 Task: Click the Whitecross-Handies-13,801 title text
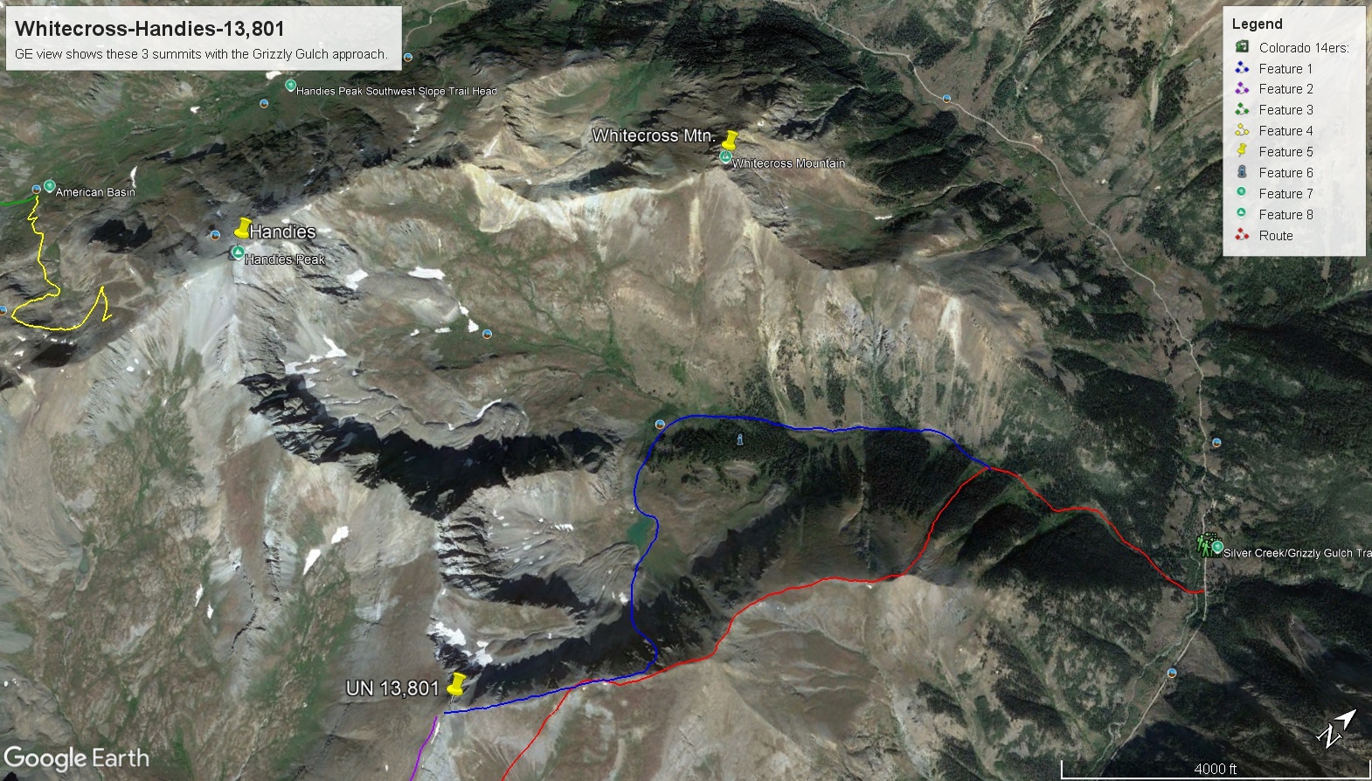(149, 29)
